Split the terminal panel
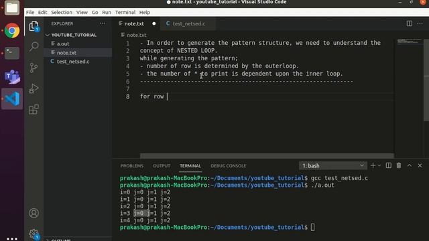Viewport: 429px width, 241px height. pos(389,165)
